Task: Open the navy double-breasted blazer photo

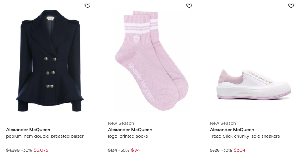Action: coord(50,61)
